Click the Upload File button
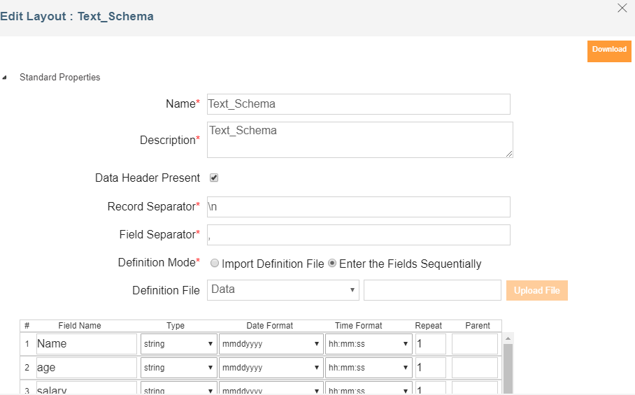 [536, 291]
